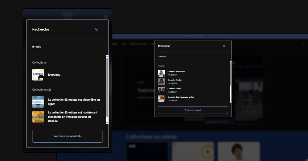The image size is (308, 161).
Task: Click scroll-down arrow in mobile results list
Action: coord(107,123)
